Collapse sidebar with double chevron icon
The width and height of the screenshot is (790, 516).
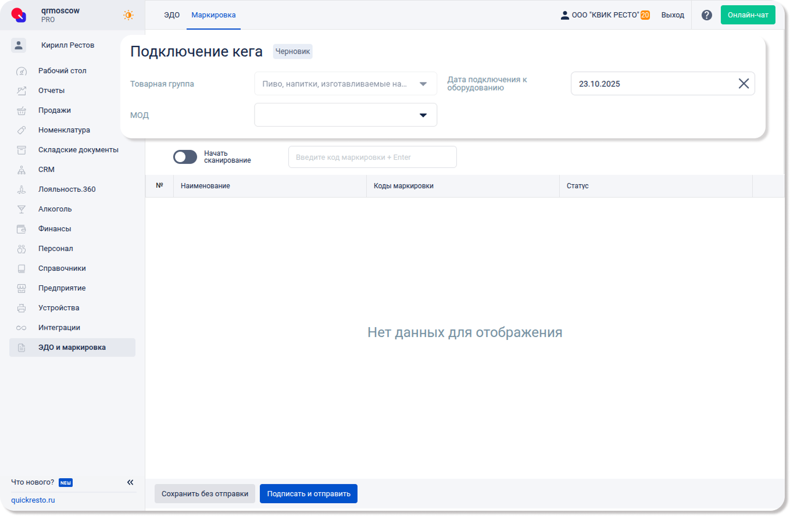coord(130,482)
